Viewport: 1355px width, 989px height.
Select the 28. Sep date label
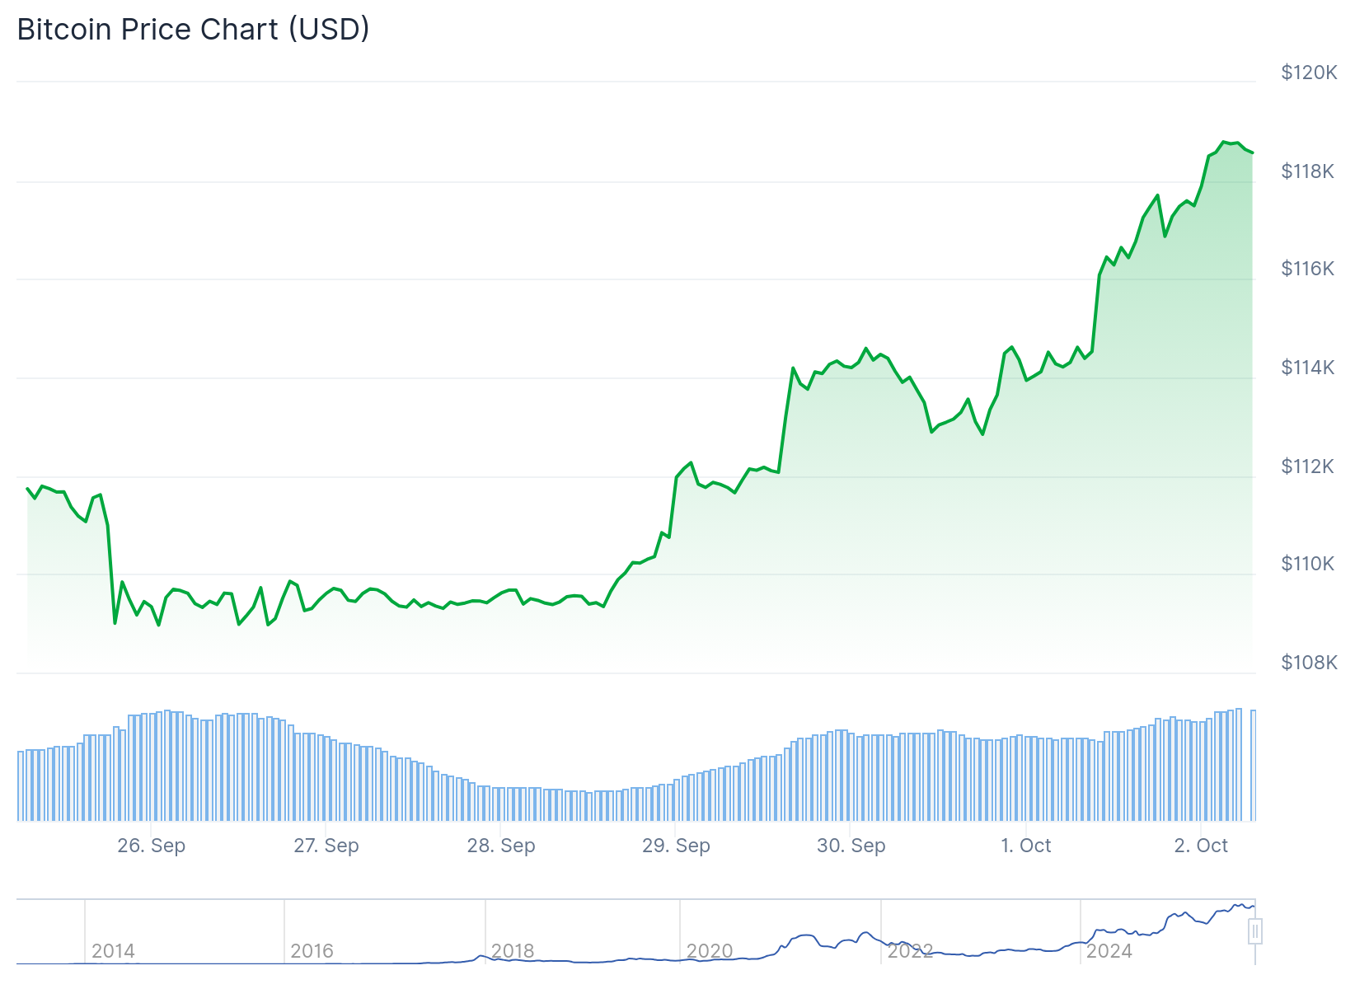coord(501,846)
